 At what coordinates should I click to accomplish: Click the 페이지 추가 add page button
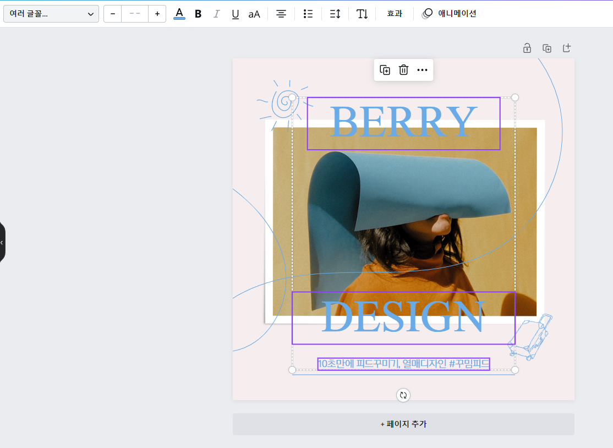tap(403, 424)
